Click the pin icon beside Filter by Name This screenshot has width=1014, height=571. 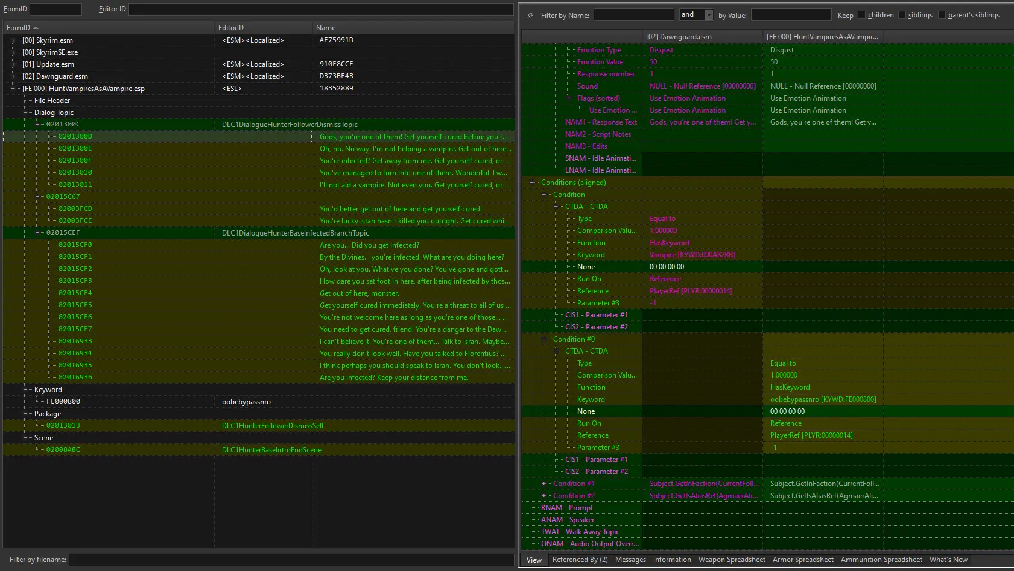pos(530,15)
